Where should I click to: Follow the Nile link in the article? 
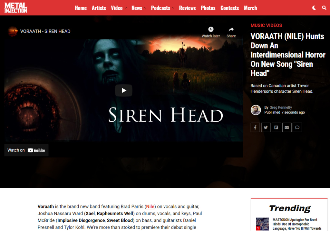(150, 206)
